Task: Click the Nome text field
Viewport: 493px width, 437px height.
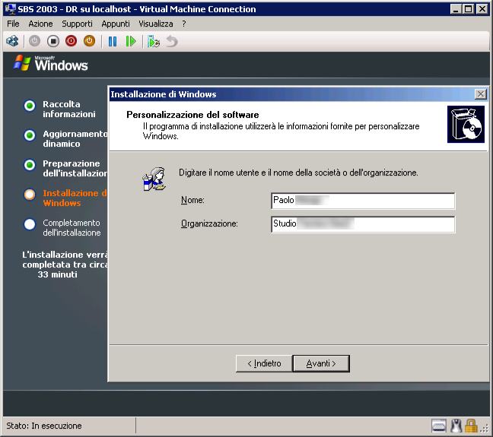Action: tap(363, 201)
